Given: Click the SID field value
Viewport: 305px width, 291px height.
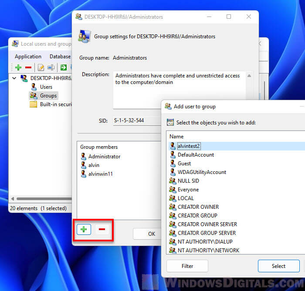Looking at the screenshot, I should pos(129,120).
